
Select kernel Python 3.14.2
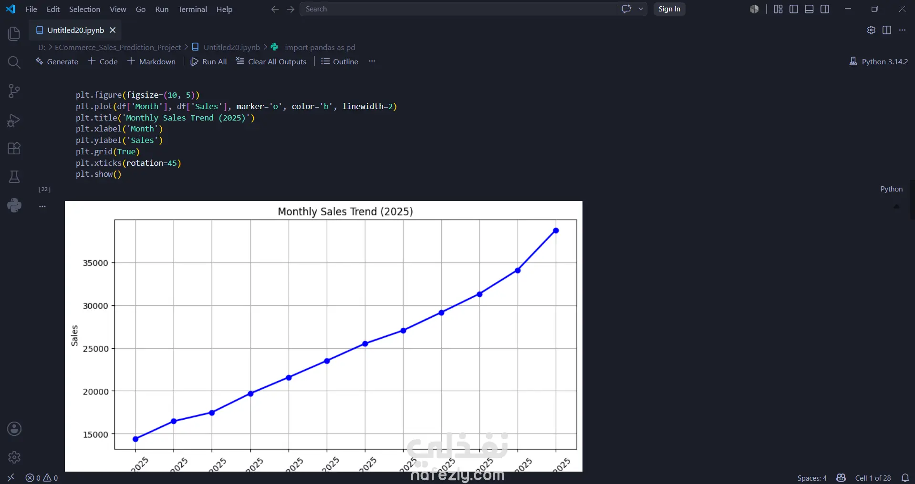click(x=879, y=61)
